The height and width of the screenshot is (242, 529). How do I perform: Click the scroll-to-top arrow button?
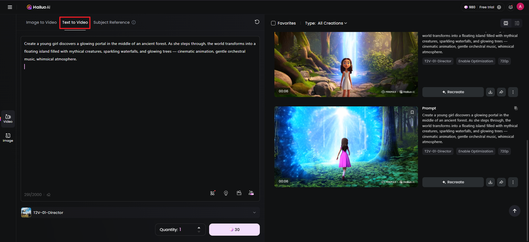[x=515, y=211]
